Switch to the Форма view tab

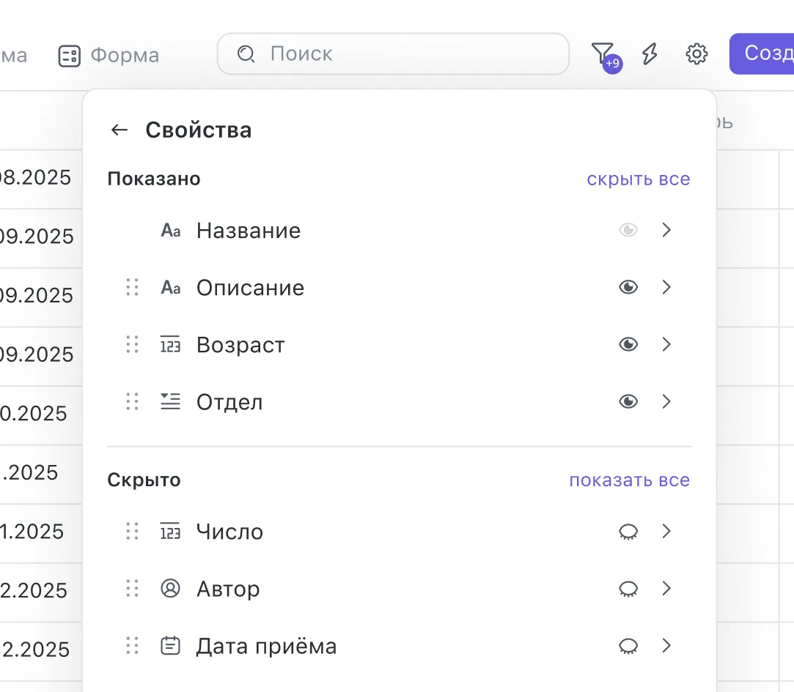[x=109, y=56]
